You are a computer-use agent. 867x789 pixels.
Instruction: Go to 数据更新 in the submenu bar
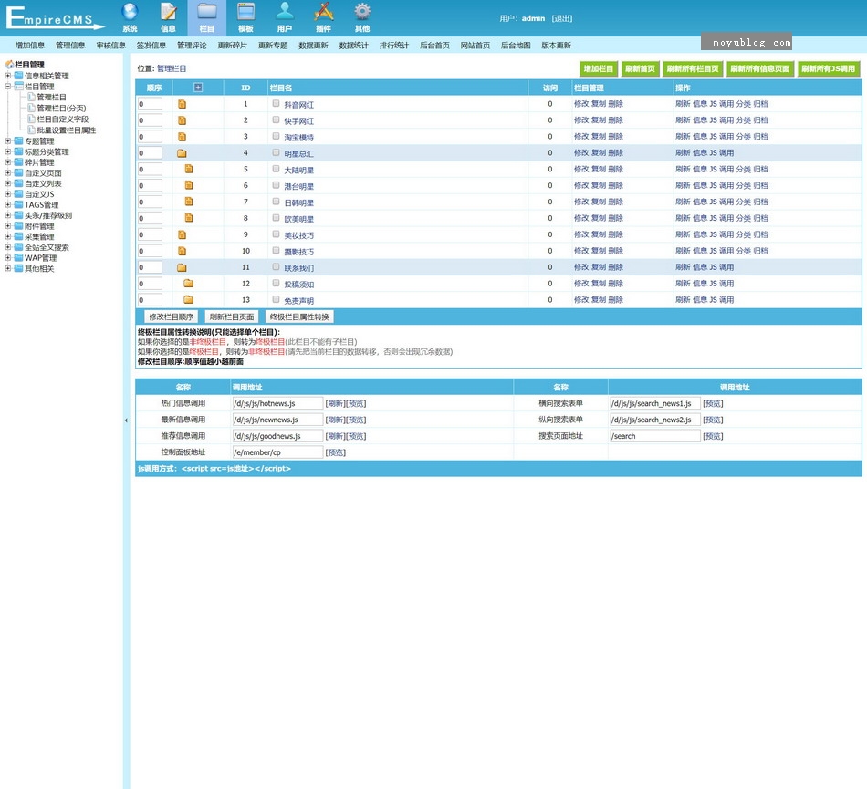point(314,46)
